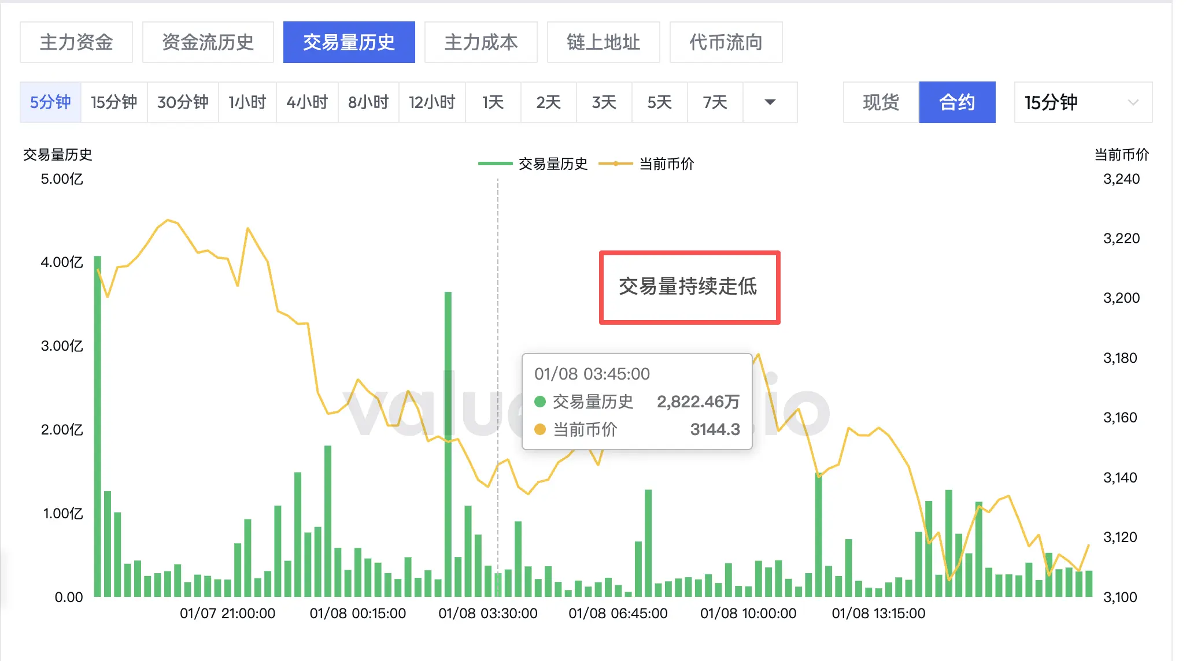
Task: Choose the 30分钟 time range
Action: point(183,102)
